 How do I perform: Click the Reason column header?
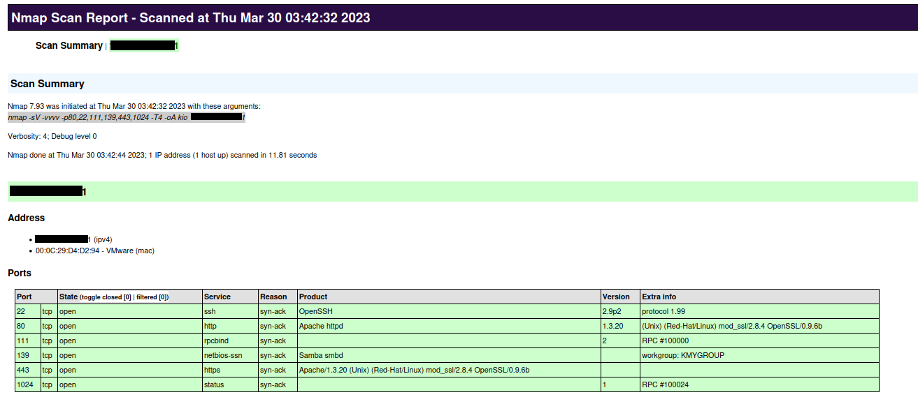(x=273, y=297)
